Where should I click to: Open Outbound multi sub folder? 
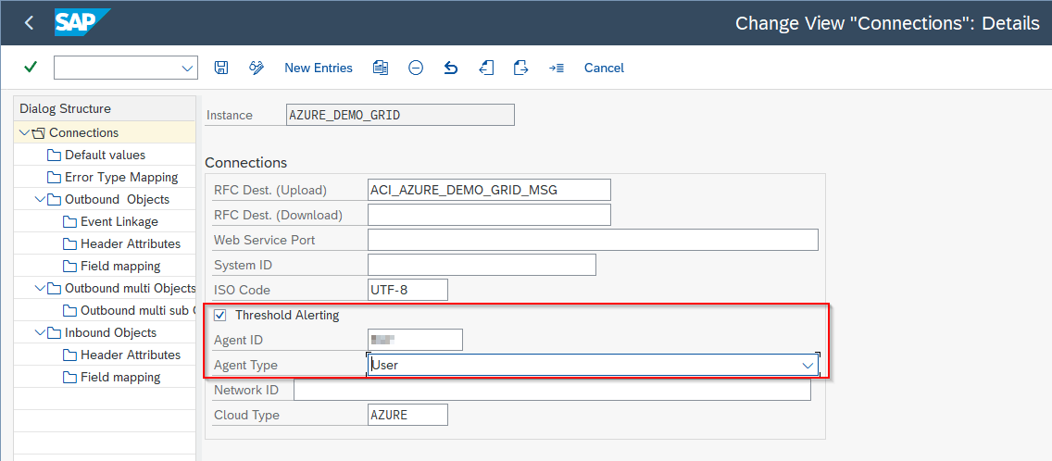point(138,310)
